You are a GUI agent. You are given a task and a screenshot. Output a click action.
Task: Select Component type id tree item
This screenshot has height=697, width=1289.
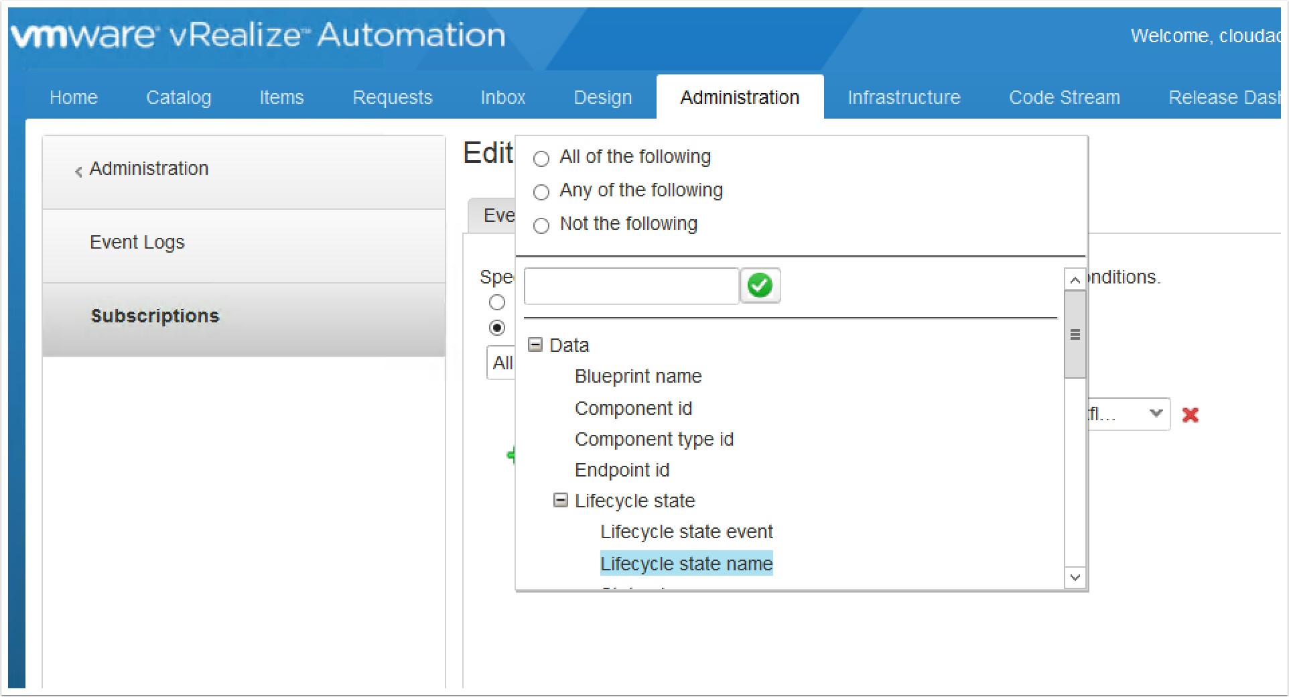pyautogui.click(x=654, y=439)
